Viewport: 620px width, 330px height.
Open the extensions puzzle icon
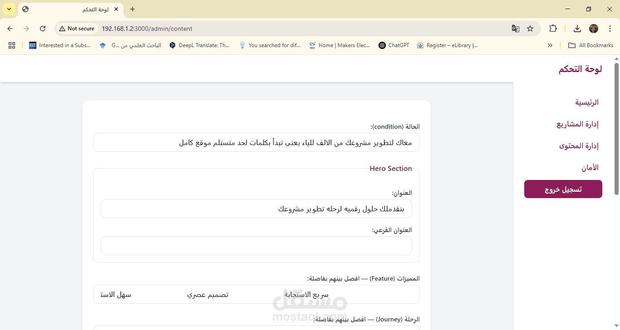pos(553,29)
